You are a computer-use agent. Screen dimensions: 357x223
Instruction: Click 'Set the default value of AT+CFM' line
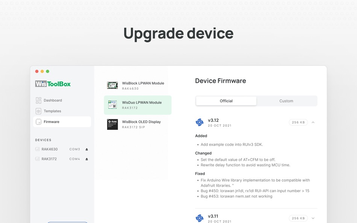[238, 160]
